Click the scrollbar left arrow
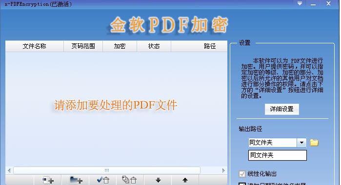The width and height of the screenshot is (341, 185). 9,171
